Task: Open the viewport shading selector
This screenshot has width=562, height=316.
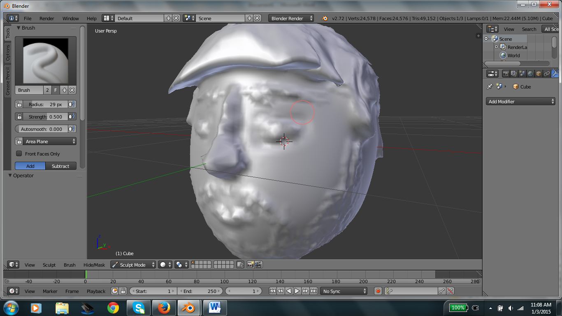Action: [165, 265]
